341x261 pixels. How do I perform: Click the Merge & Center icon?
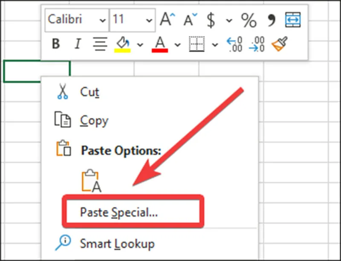pos(293,20)
